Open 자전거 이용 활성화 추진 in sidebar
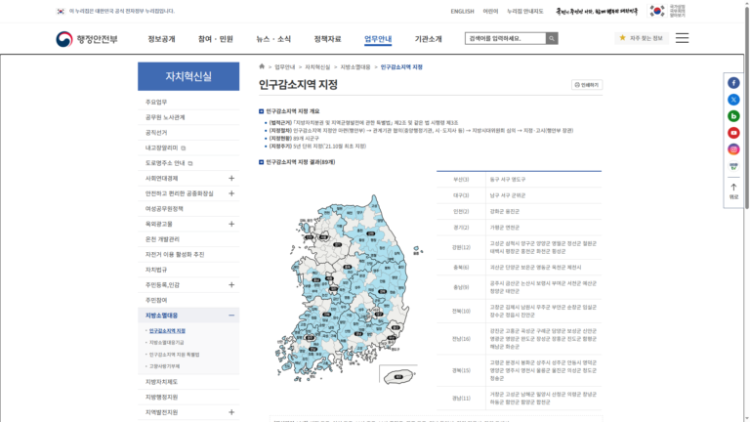750x422 pixels. [188, 255]
